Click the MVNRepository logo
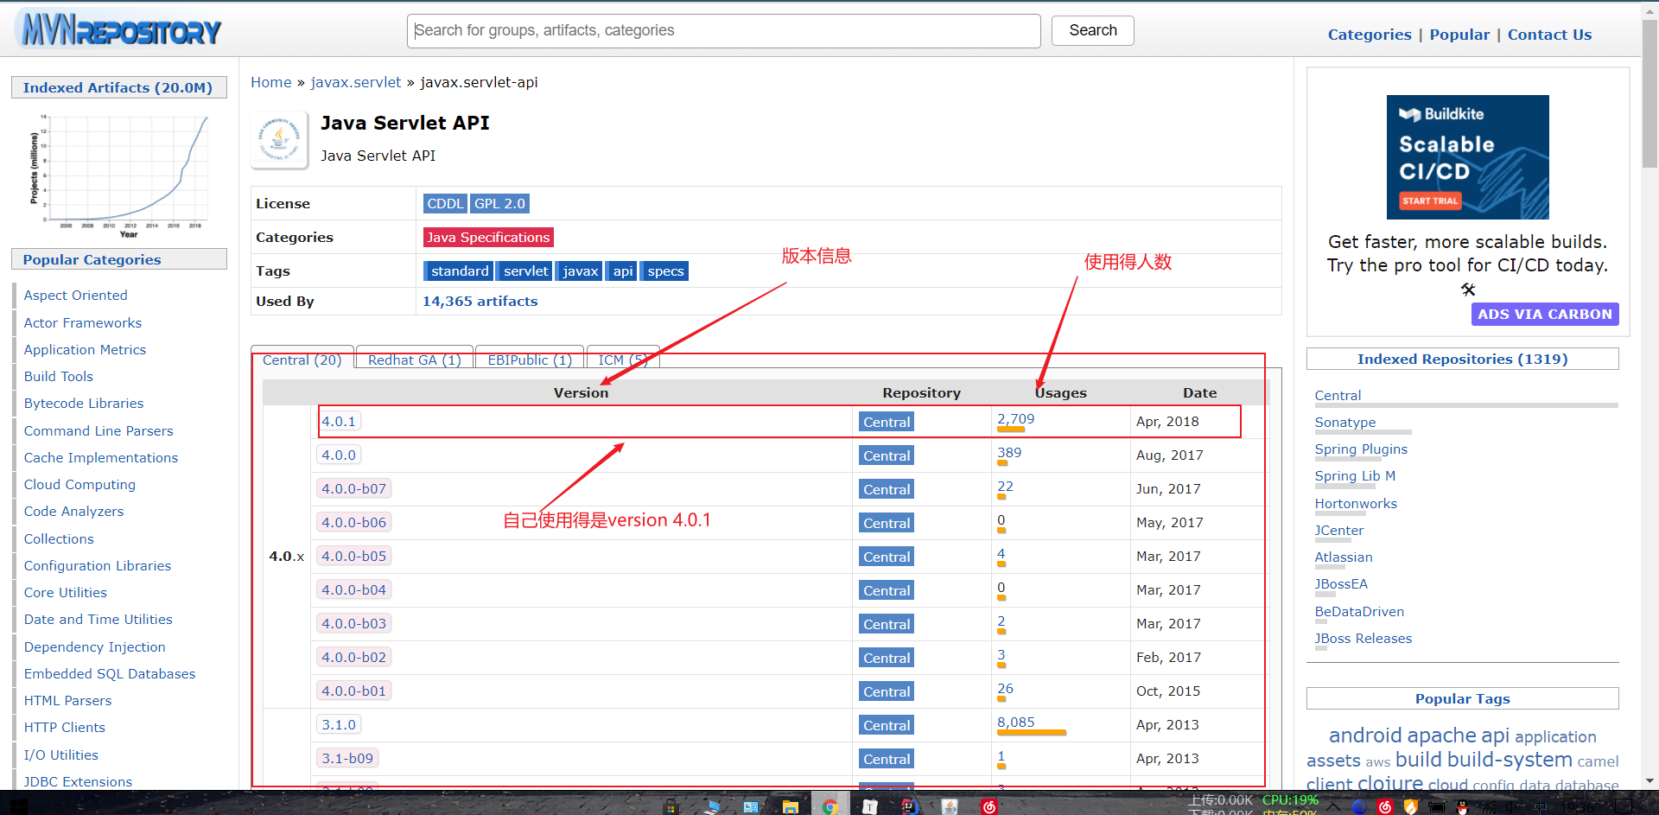The width and height of the screenshot is (1659, 815). point(118,30)
